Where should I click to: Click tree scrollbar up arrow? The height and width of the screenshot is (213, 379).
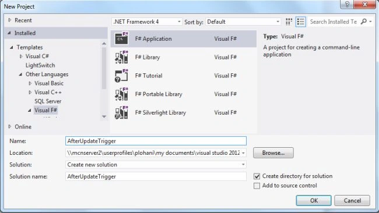click(x=104, y=44)
